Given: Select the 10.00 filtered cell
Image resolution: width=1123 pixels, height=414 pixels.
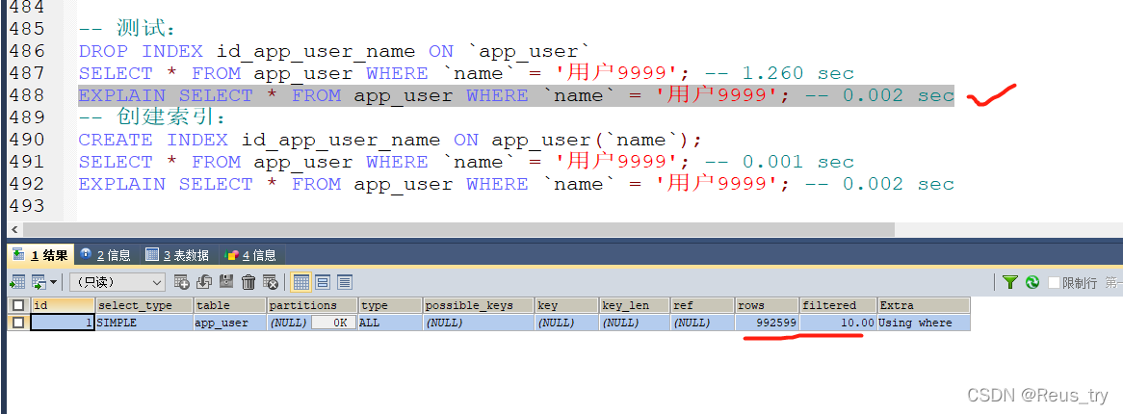Looking at the screenshot, I should click(839, 323).
